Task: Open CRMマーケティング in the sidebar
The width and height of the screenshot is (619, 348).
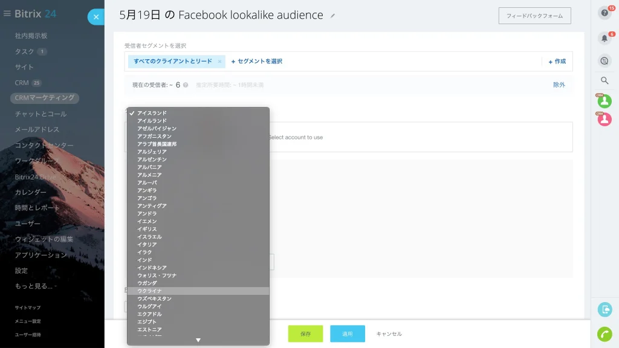Action: [x=45, y=98]
